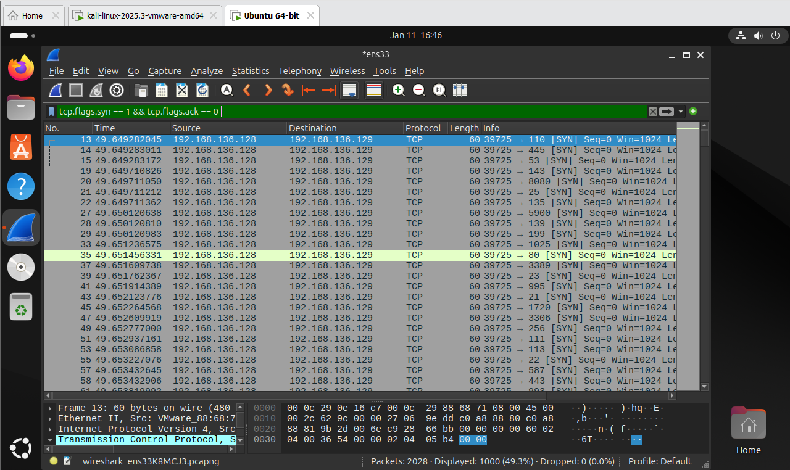Open the Capture menu
Image resolution: width=790 pixels, height=470 pixels.
tap(165, 71)
